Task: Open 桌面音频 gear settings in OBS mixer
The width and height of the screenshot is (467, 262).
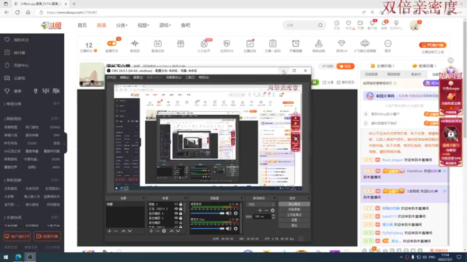Action: [236, 213]
